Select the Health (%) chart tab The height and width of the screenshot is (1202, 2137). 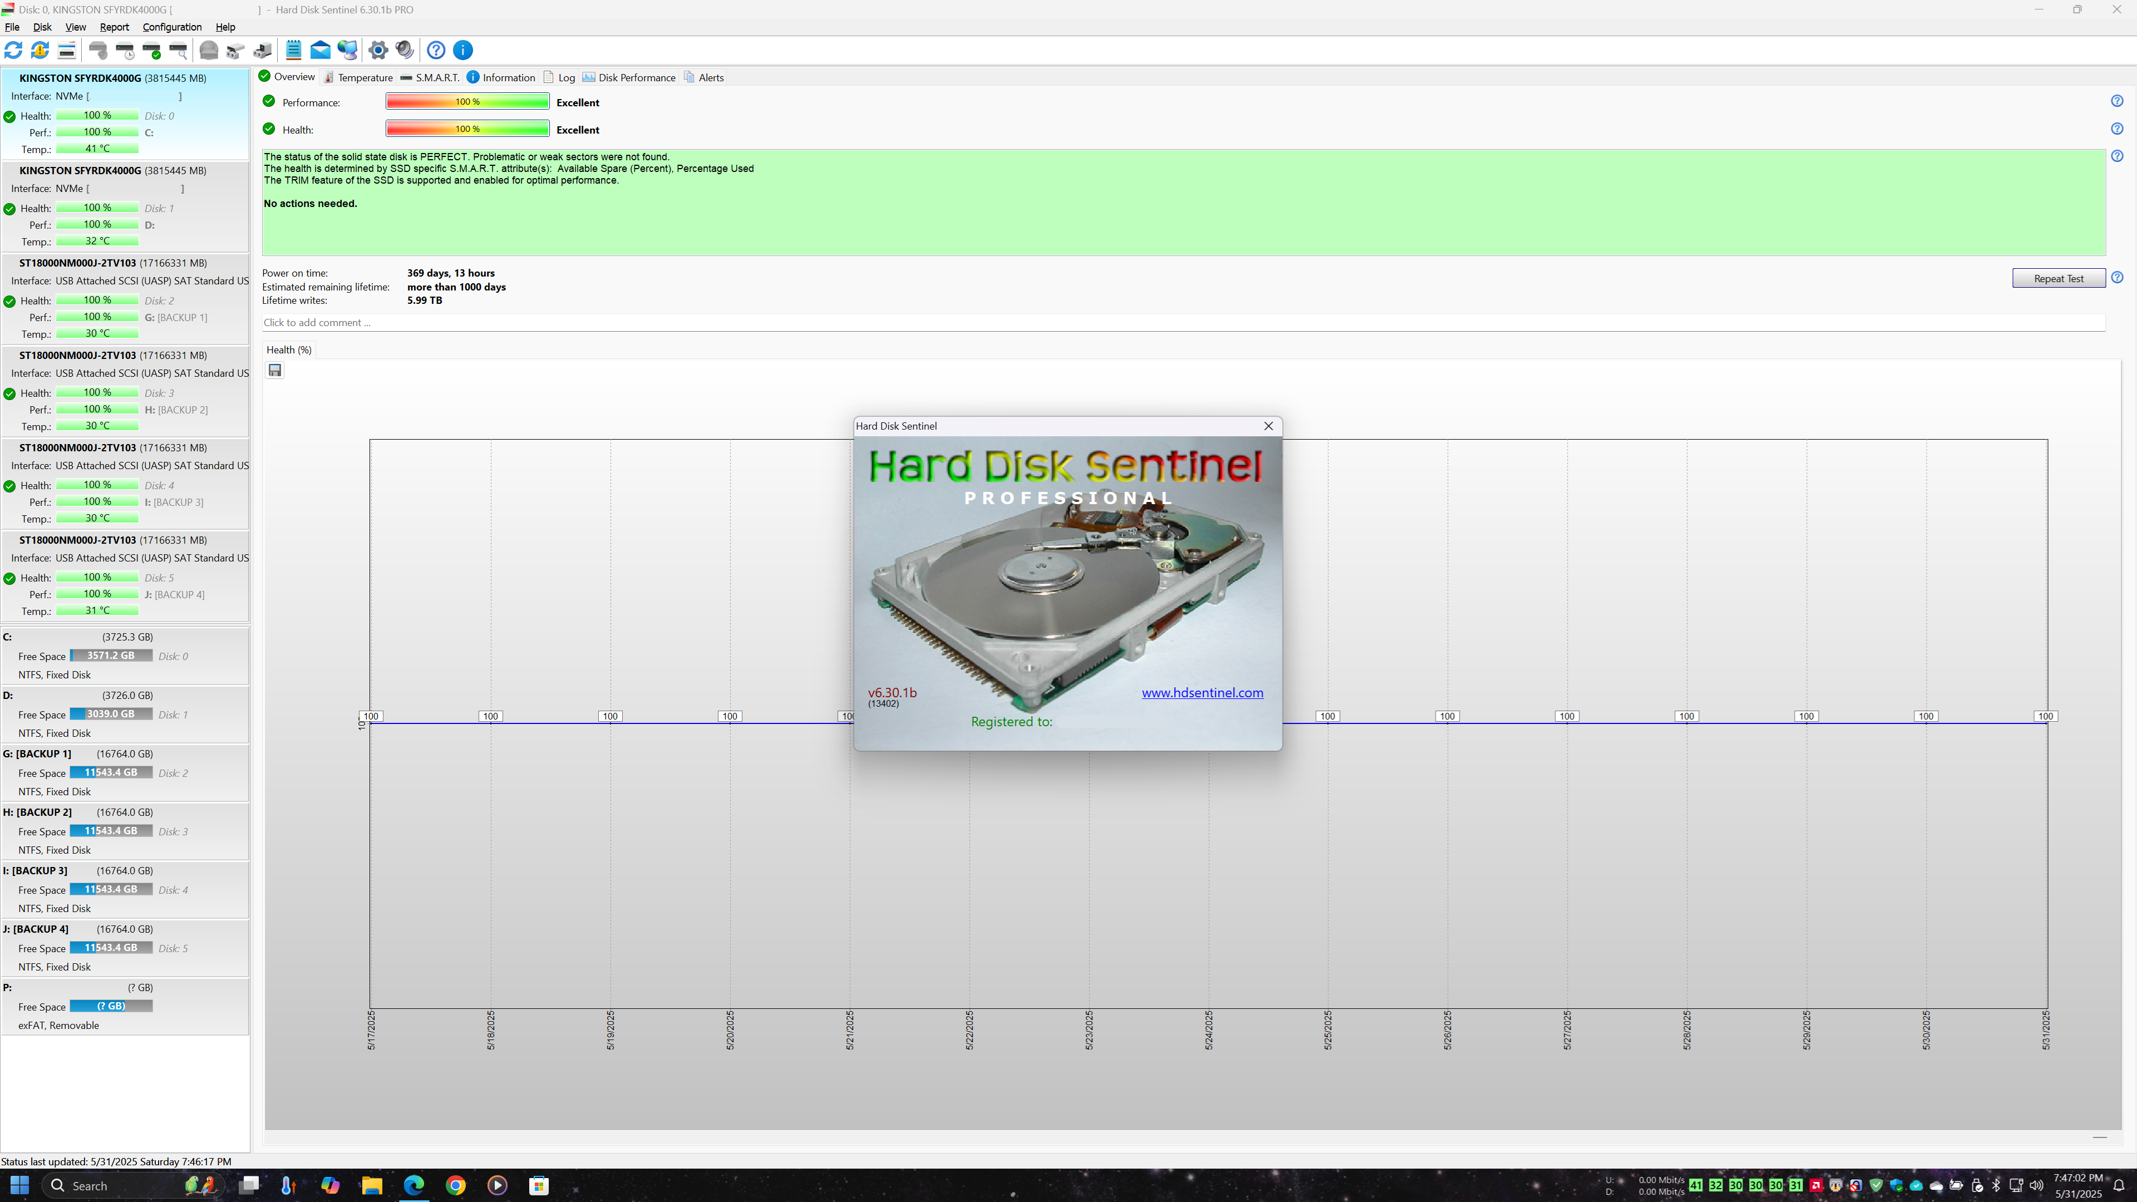289,349
